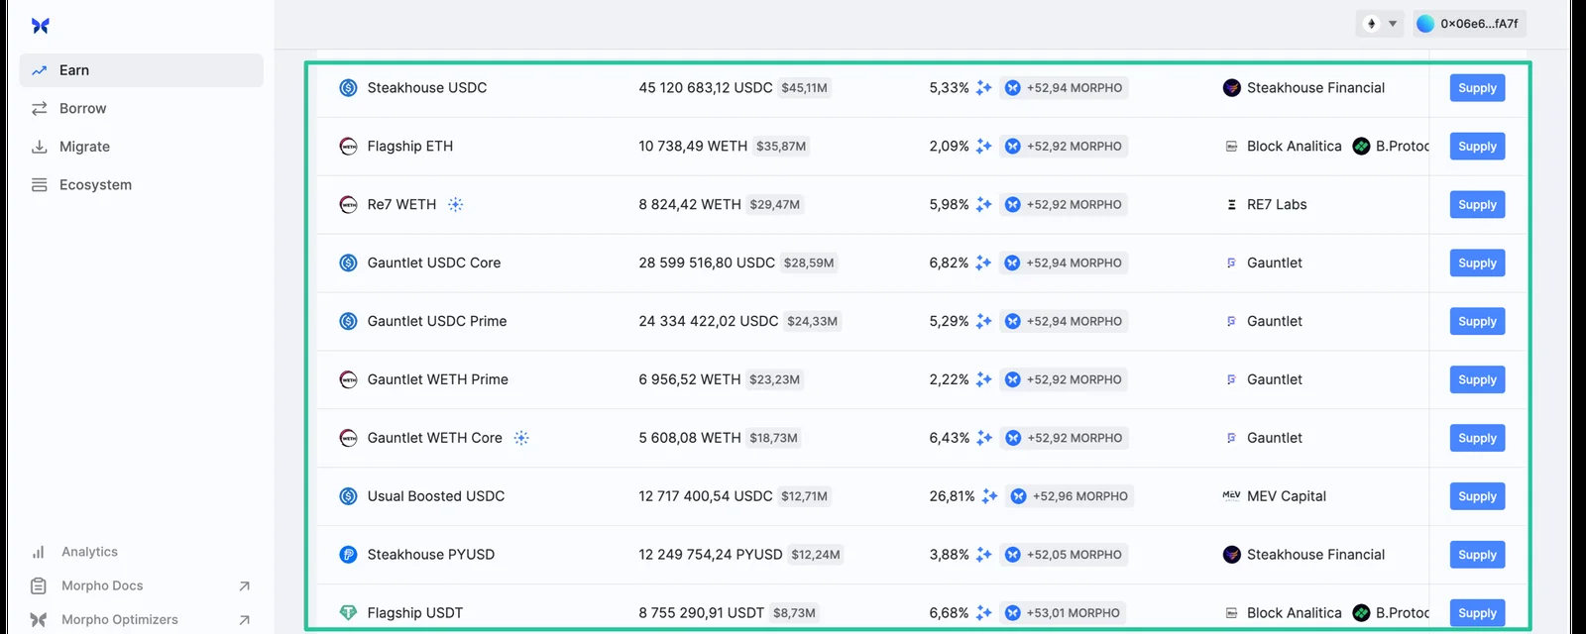1586x634 pixels.
Task: Click the Block Analitica curator name in the Flagship ETH row
Action: [x=1295, y=147]
